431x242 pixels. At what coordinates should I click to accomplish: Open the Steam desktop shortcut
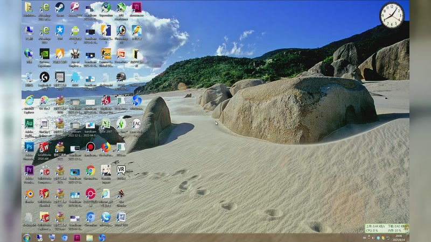click(x=60, y=7)
